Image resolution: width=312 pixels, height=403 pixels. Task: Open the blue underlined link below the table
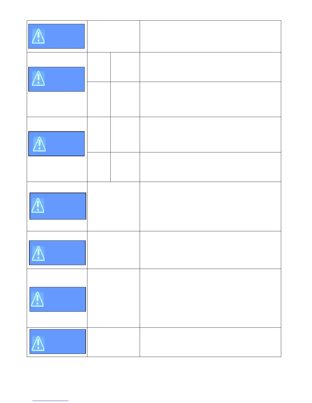50,401
